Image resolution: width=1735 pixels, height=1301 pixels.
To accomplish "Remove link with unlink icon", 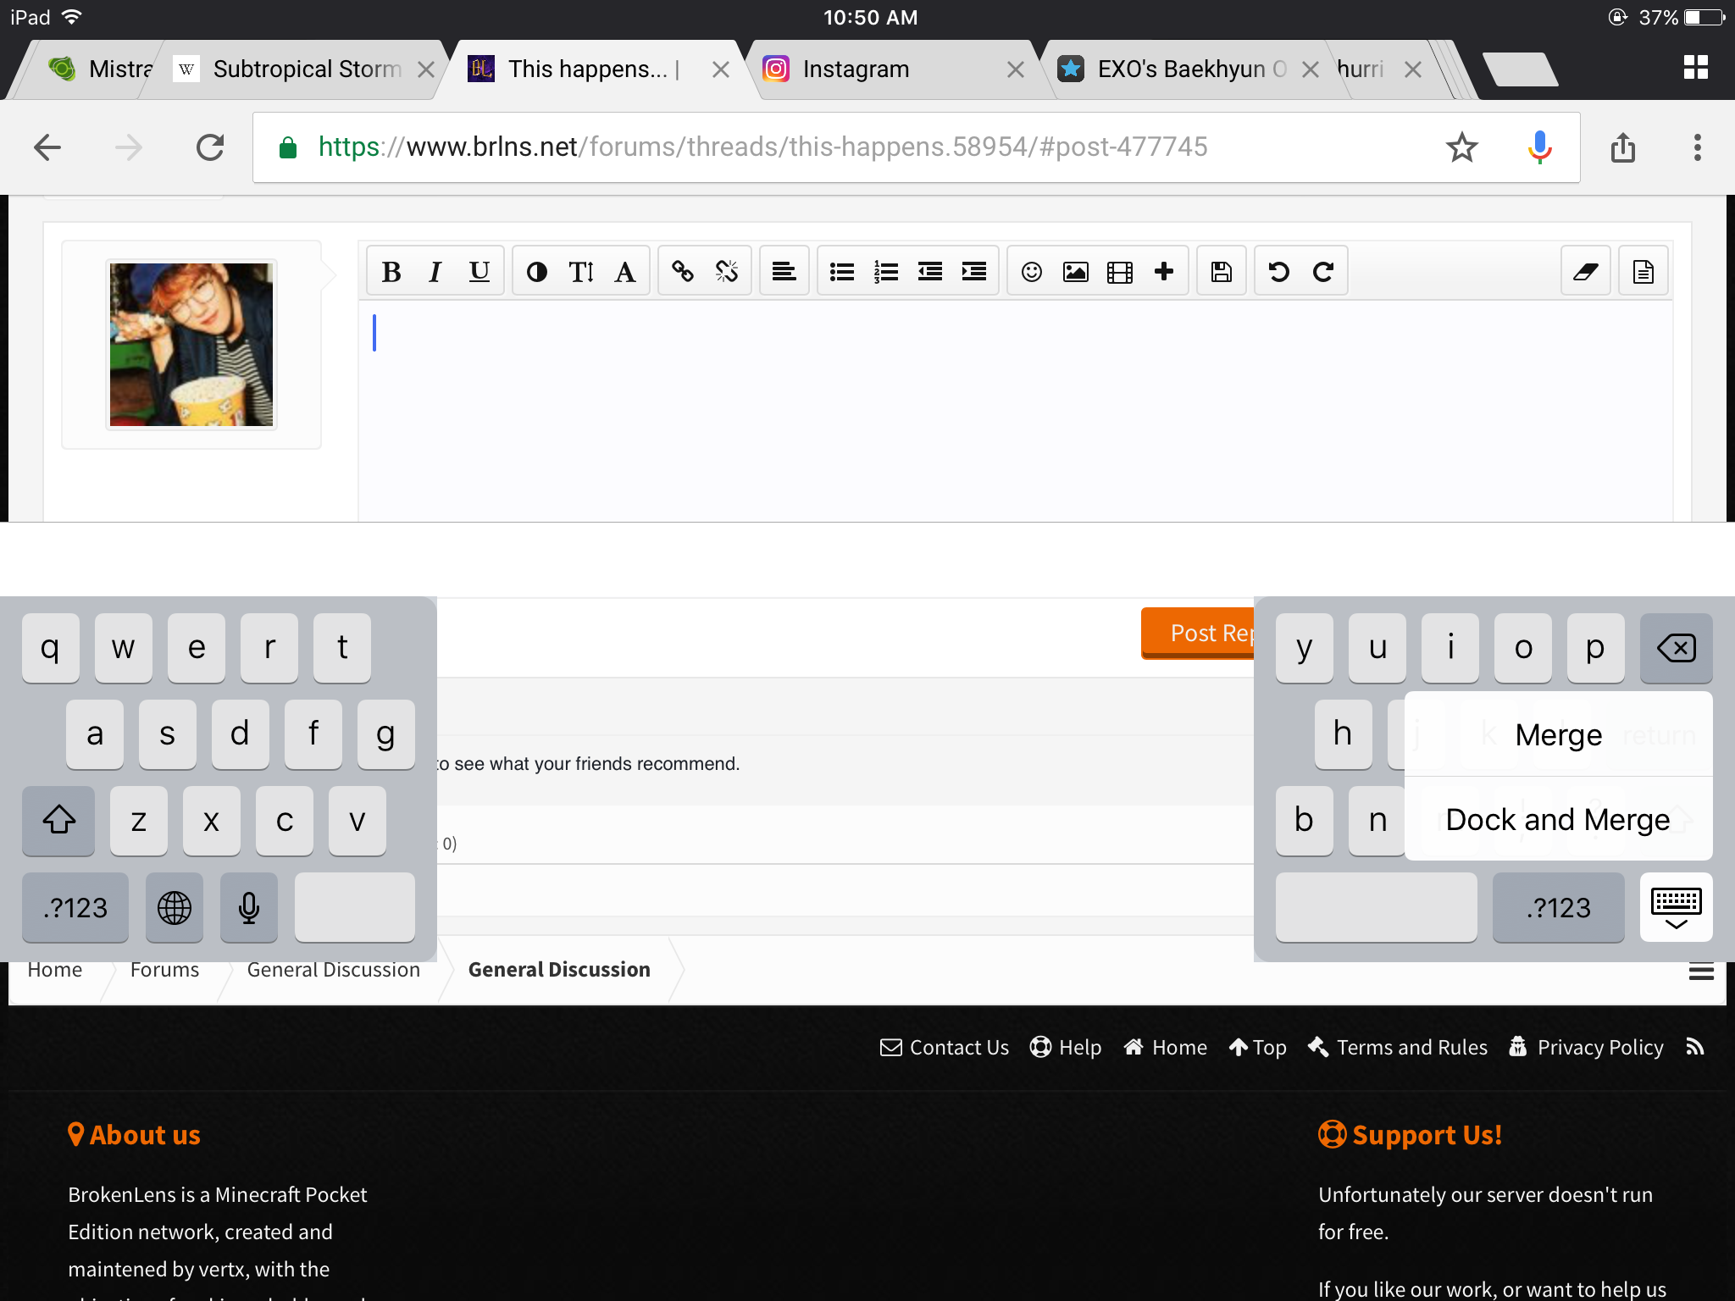I will tap(727, 272).
